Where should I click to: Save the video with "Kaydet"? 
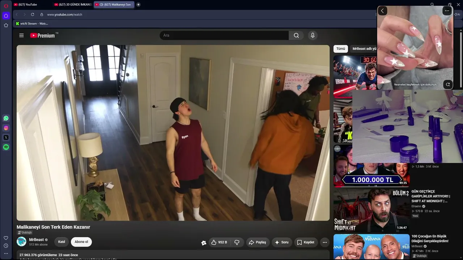[x=306, y=242]
